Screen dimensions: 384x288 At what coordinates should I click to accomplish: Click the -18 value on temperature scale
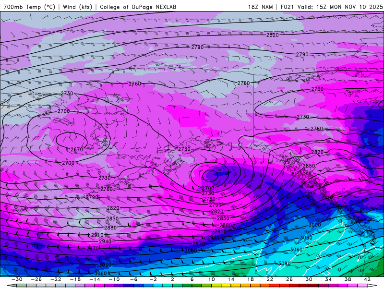(x=75, y=279)
